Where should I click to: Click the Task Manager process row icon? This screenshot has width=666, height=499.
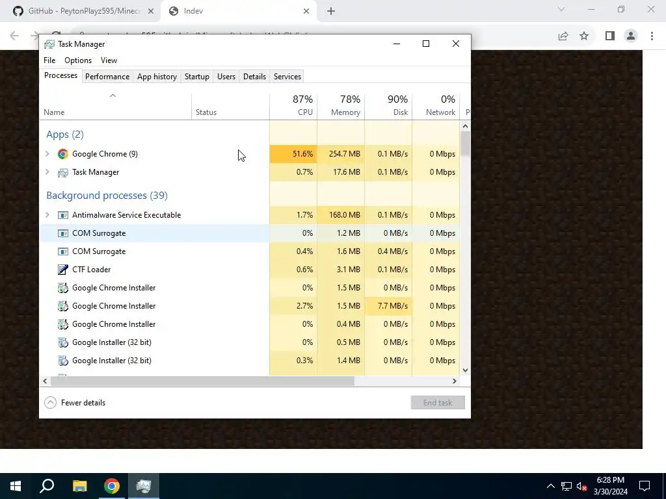[x=63, y=172]
